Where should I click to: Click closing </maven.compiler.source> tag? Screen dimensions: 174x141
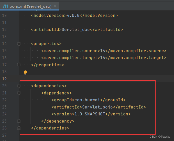point(136,51)
